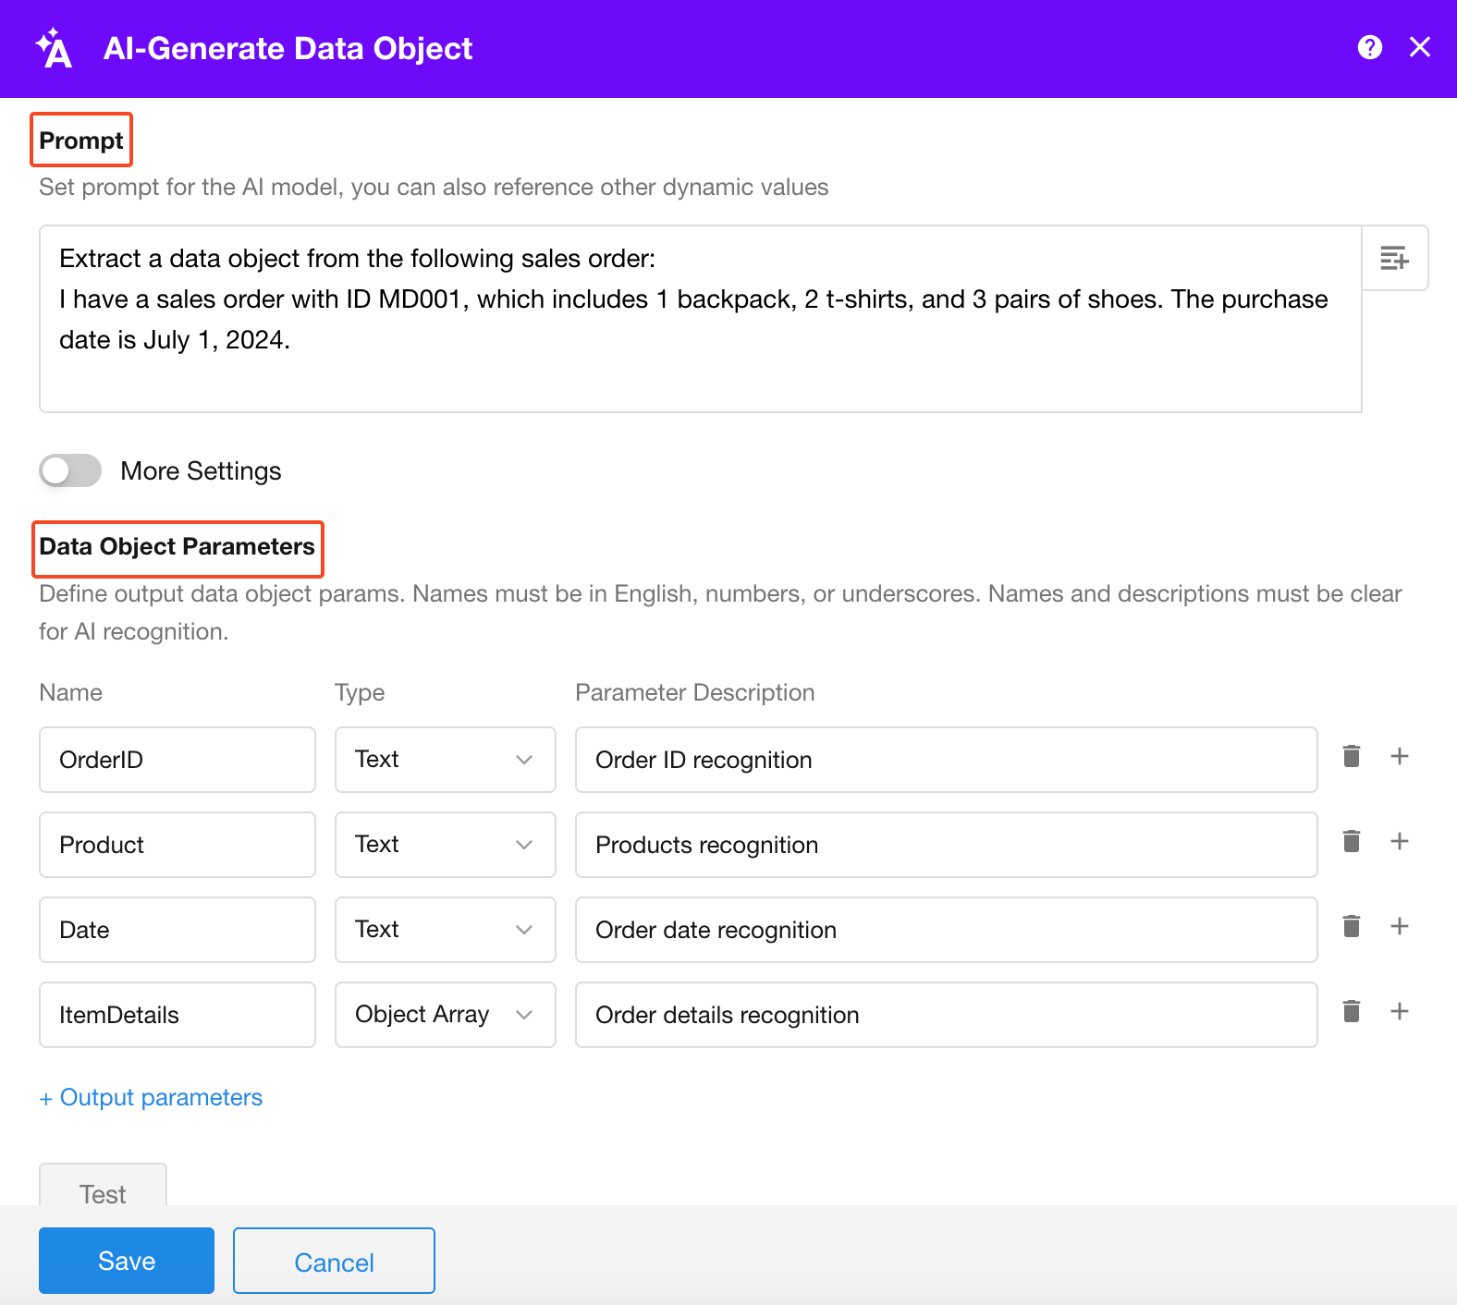The image size is (1457, 1305).
Task: Open the OrderID type dropdown
Action: tap(445, 760)
